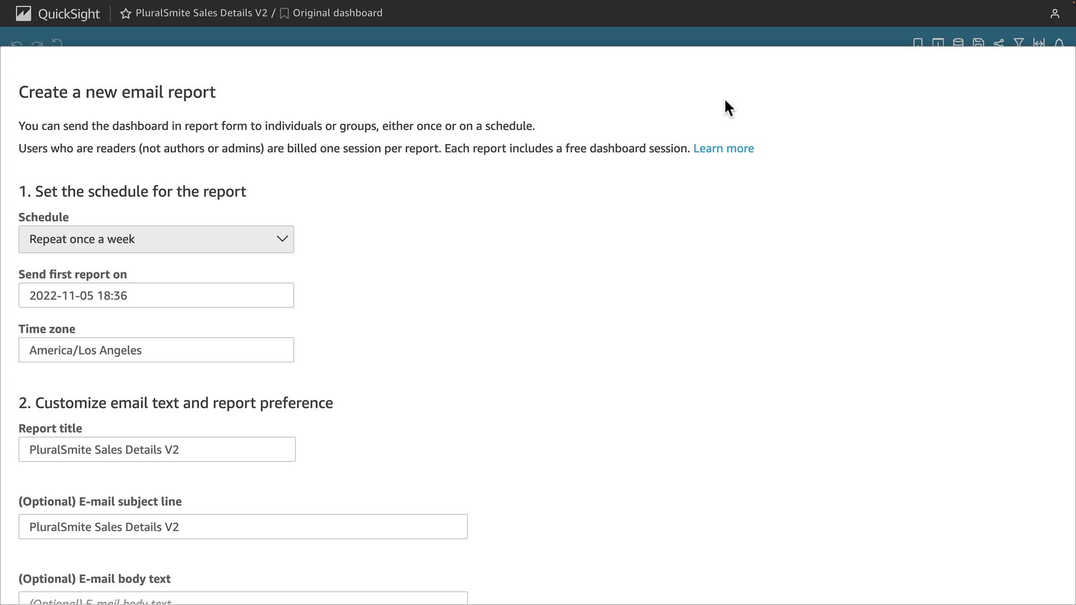1076x605 pixels.
Task: Open the filter funnel icon
Action: click(1019, 43)
